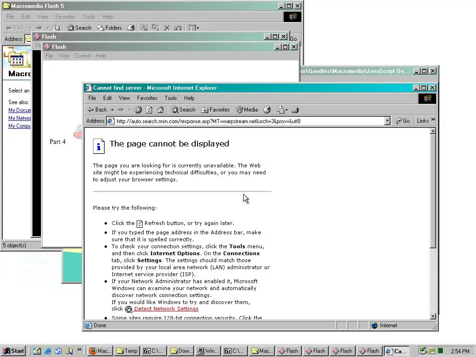Expand the quick launch overflow chevron

79,350
